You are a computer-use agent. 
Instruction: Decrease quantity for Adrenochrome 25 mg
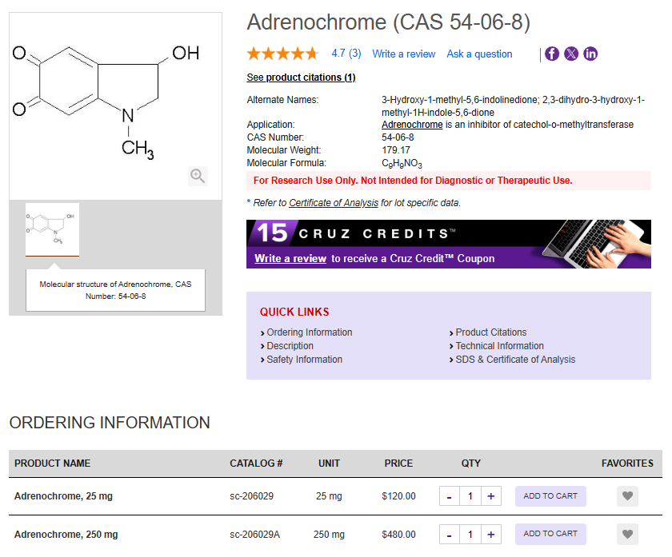point(449,496)
